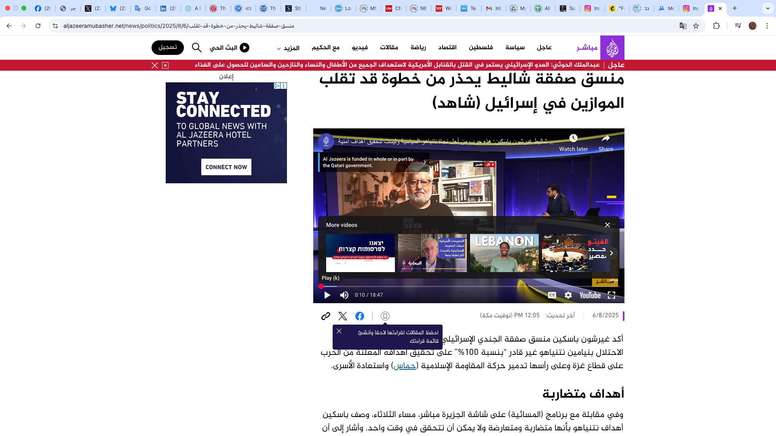This screenshot has width=776, height=436.
Task: Share article on Facebook icon
Action: point(360,316)
